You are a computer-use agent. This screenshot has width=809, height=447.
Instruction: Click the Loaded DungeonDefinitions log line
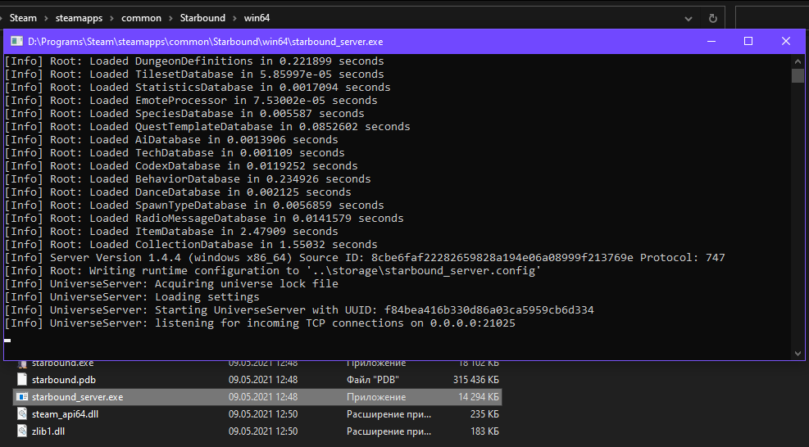pos(194,61)
